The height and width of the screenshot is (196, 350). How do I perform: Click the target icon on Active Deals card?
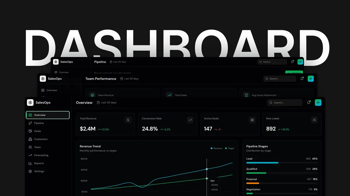point(252,120)
